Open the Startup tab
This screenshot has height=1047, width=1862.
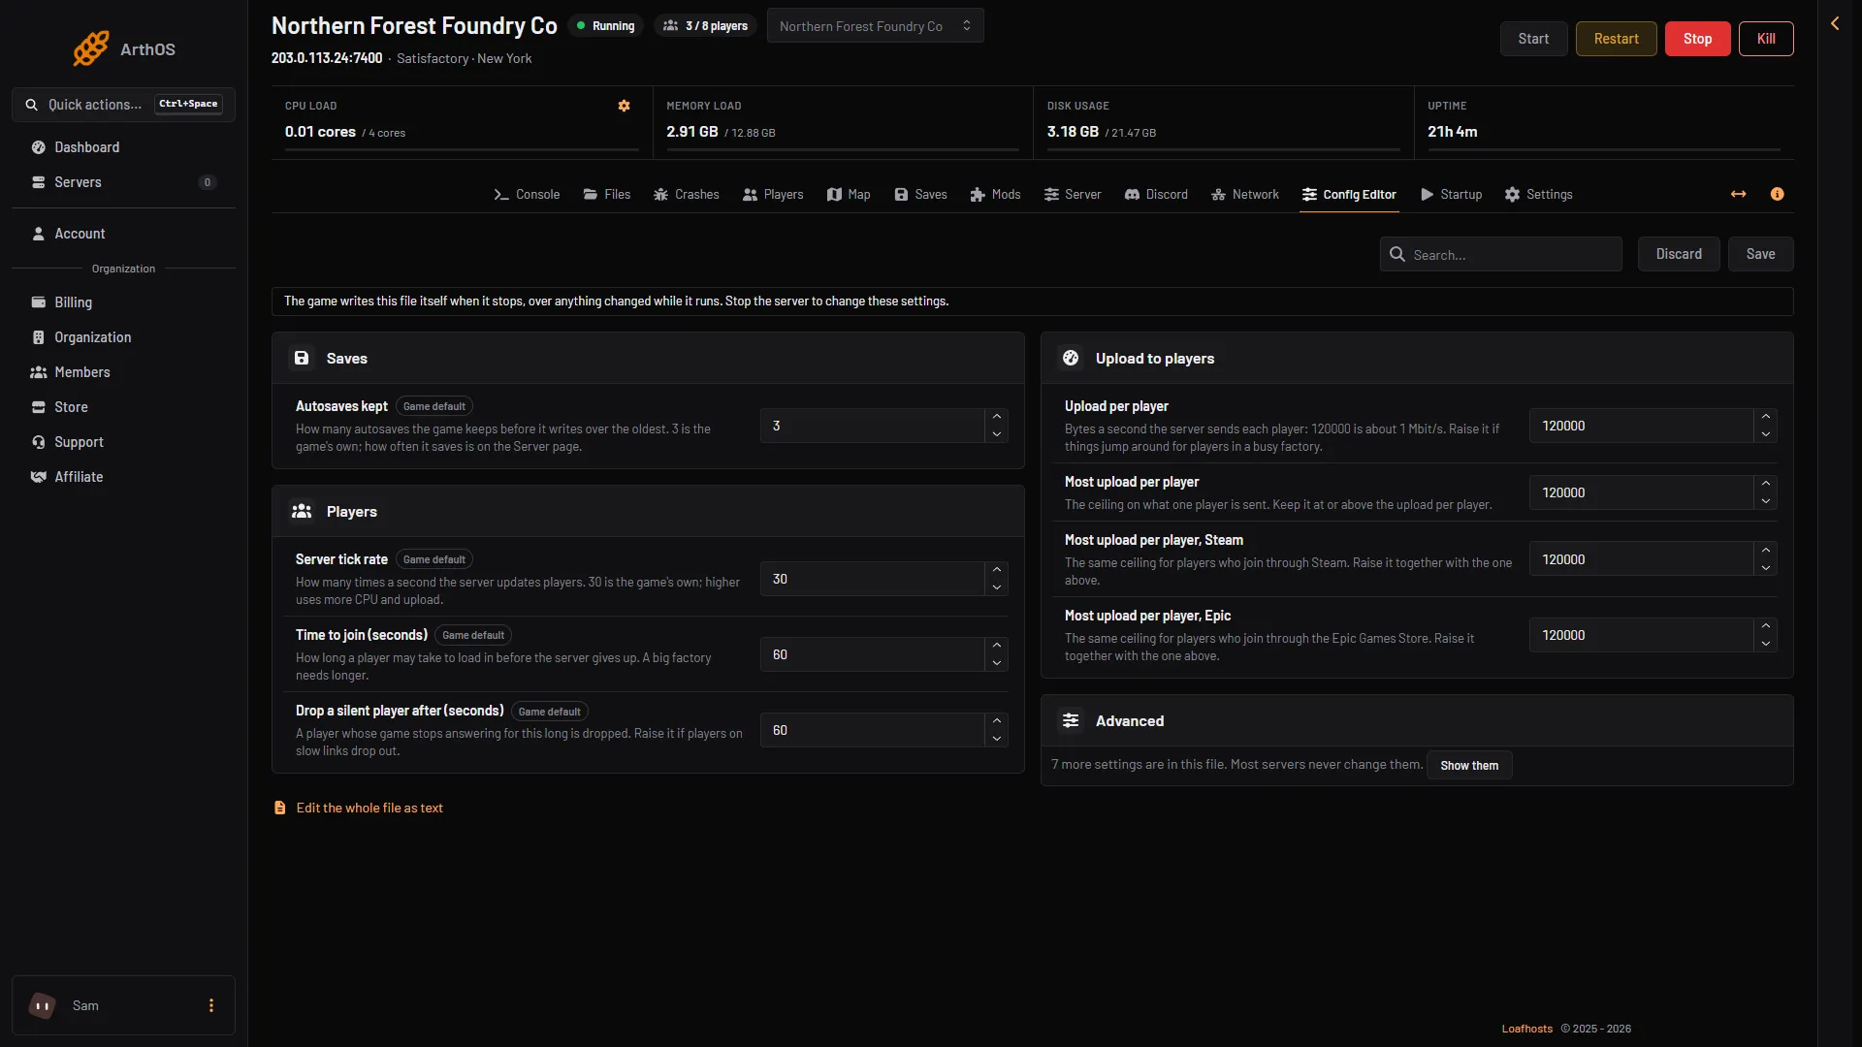1451,195
